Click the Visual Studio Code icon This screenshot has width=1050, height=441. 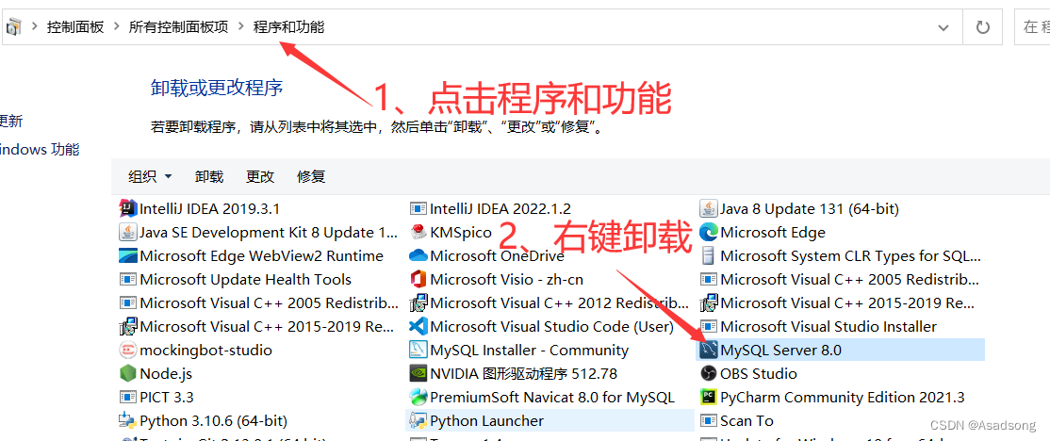pos(418,327)
